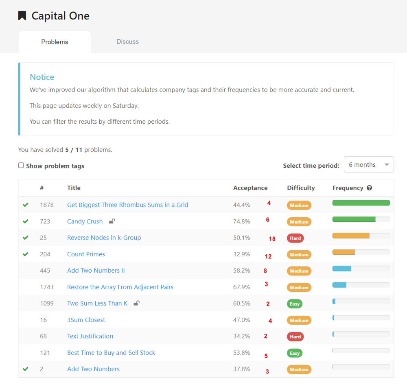Open the Add Two Numbers problem, number 2
The width and height of the screenshot is (407, 391).
(x=93, y=369)
